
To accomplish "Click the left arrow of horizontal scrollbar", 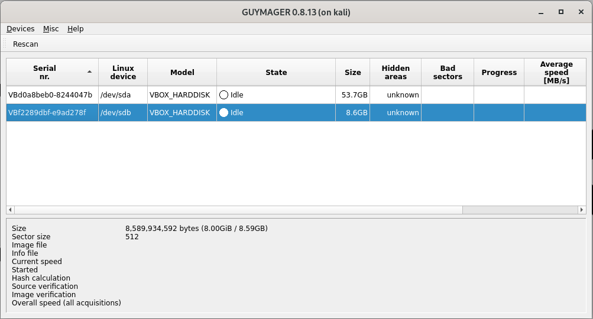I will 10,210.
